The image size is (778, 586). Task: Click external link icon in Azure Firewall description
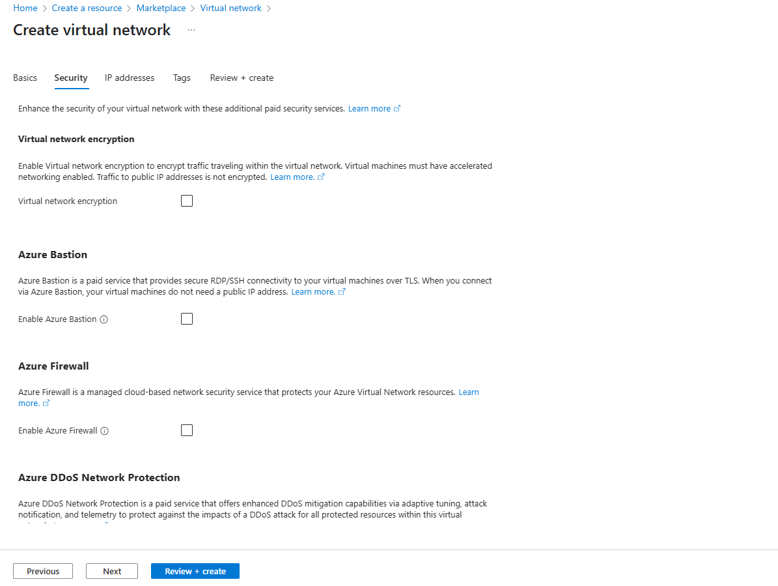click(x=46, y=403)
